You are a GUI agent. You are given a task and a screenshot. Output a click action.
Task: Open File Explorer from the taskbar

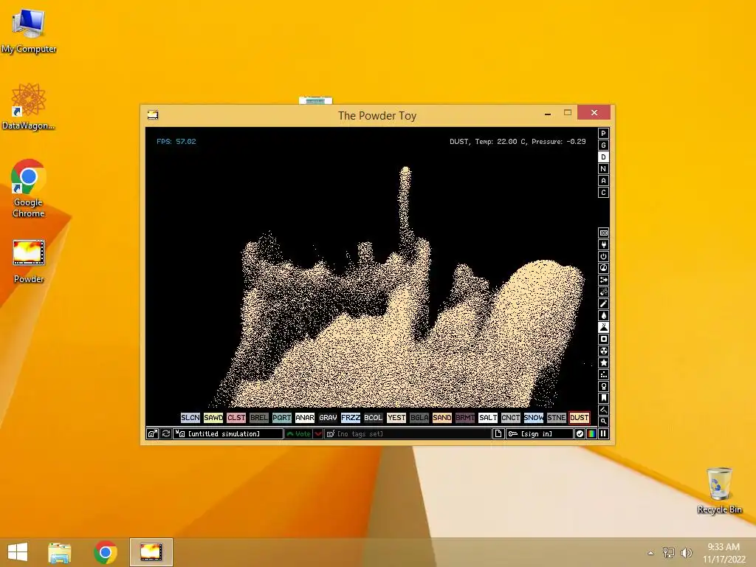coord(60,552)
